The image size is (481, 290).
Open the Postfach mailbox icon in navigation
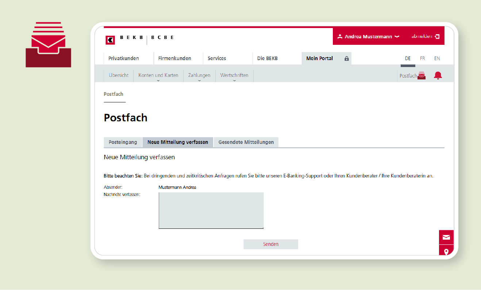(422, 76)
